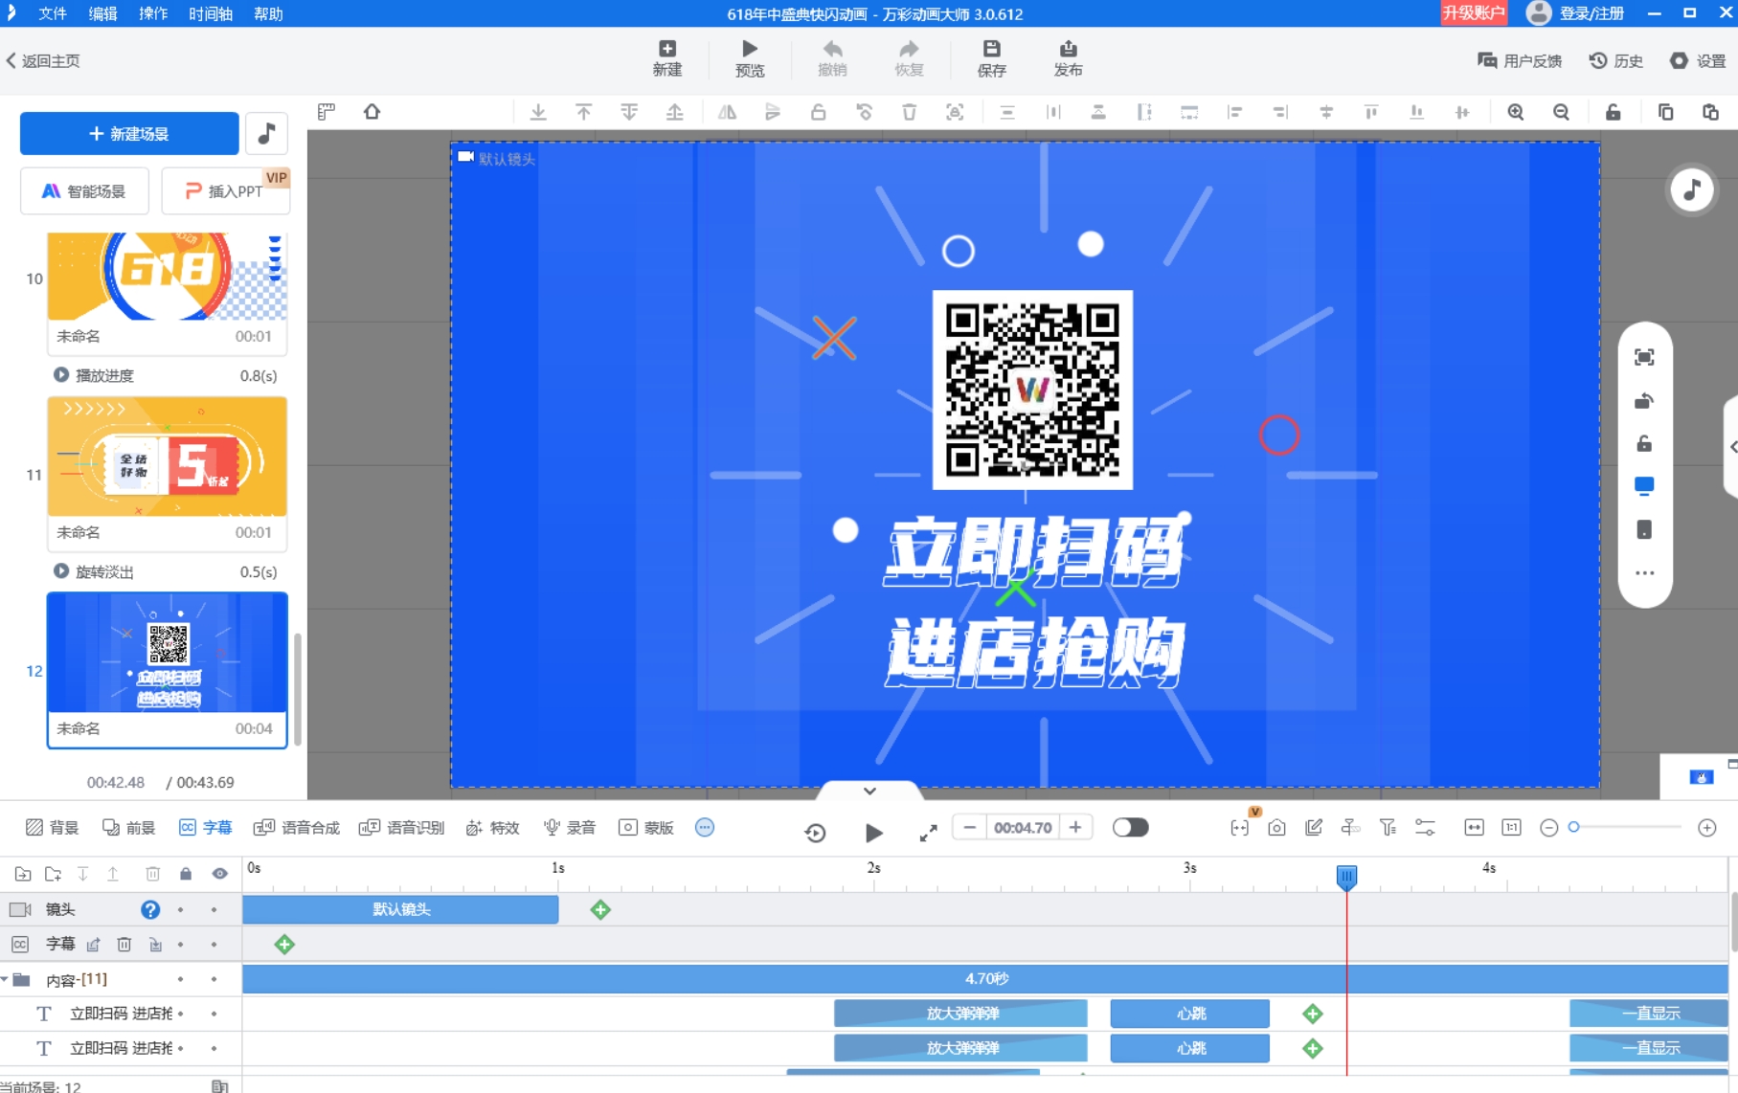Click the timeline zoom slider handle
Screen dimensions: 1738x1093
click(x=1573, y=827)
